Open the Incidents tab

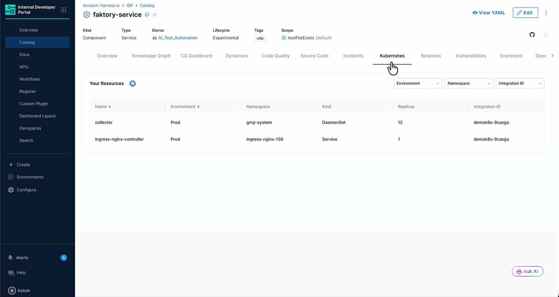click(353, 56)
